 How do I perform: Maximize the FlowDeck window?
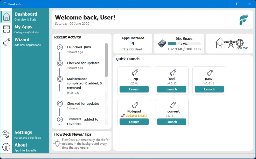[238, 4]
